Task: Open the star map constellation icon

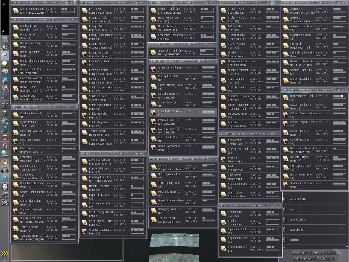Action: 5,96
